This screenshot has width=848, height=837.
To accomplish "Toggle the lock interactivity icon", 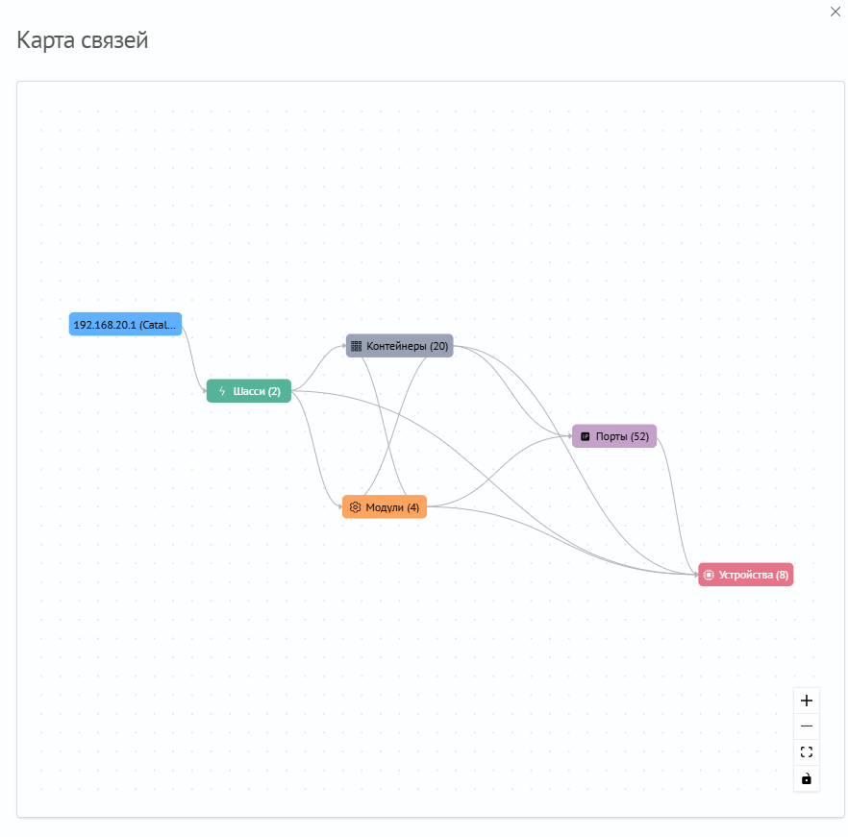I will (806, 778).
